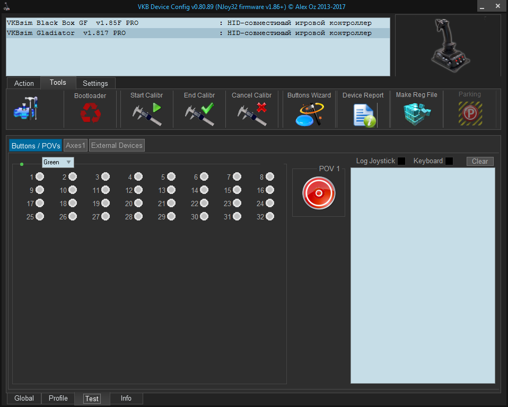Click button indicator 19
Screen dimensions: 508x407
coord(106,203)
